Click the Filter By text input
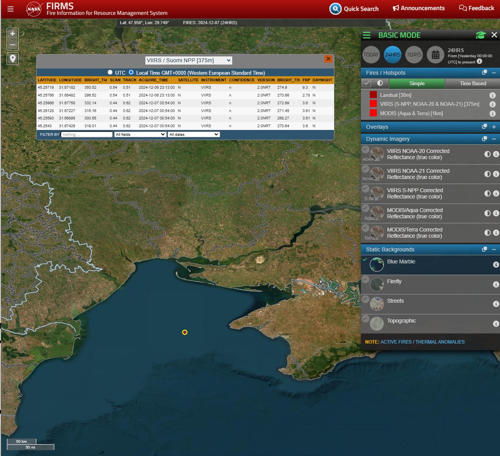 87,134
